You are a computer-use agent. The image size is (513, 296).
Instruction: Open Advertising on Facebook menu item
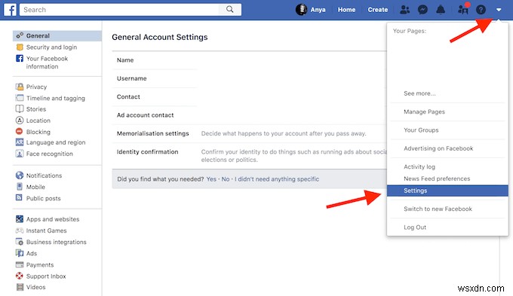point(438,148)
